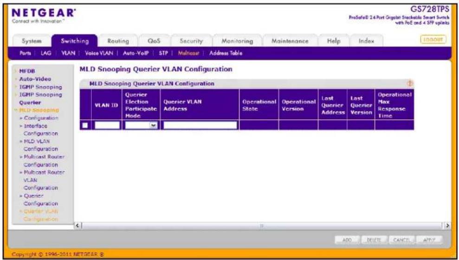The width and height of the screenshot is (459, 260).
Task: Select the Index tab
Action: 366,41
